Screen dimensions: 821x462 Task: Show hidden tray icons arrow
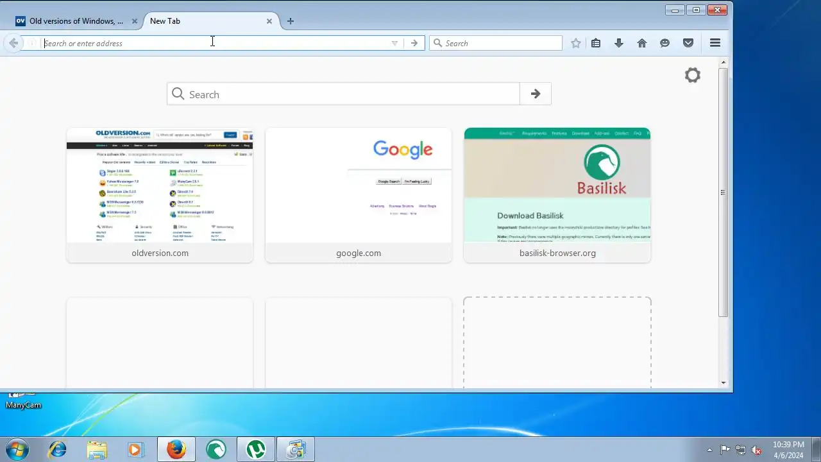[709, 450]
